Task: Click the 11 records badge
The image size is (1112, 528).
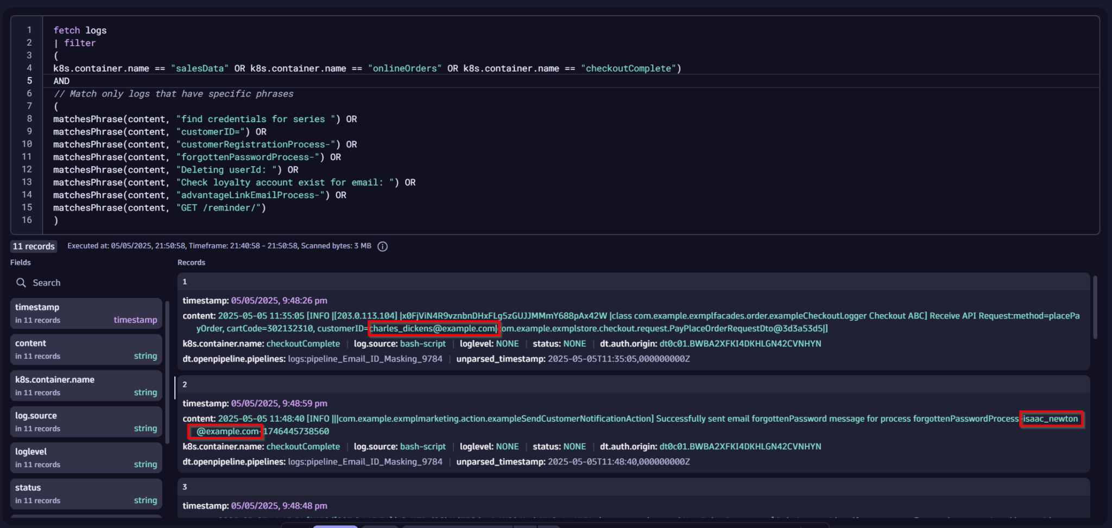Action: (x=33, y=246)
